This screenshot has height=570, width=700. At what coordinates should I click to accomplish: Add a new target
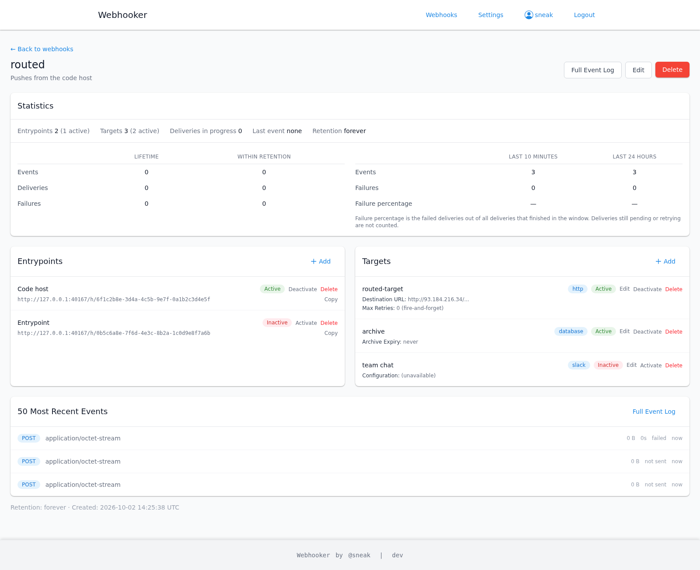tap(665, 261)
